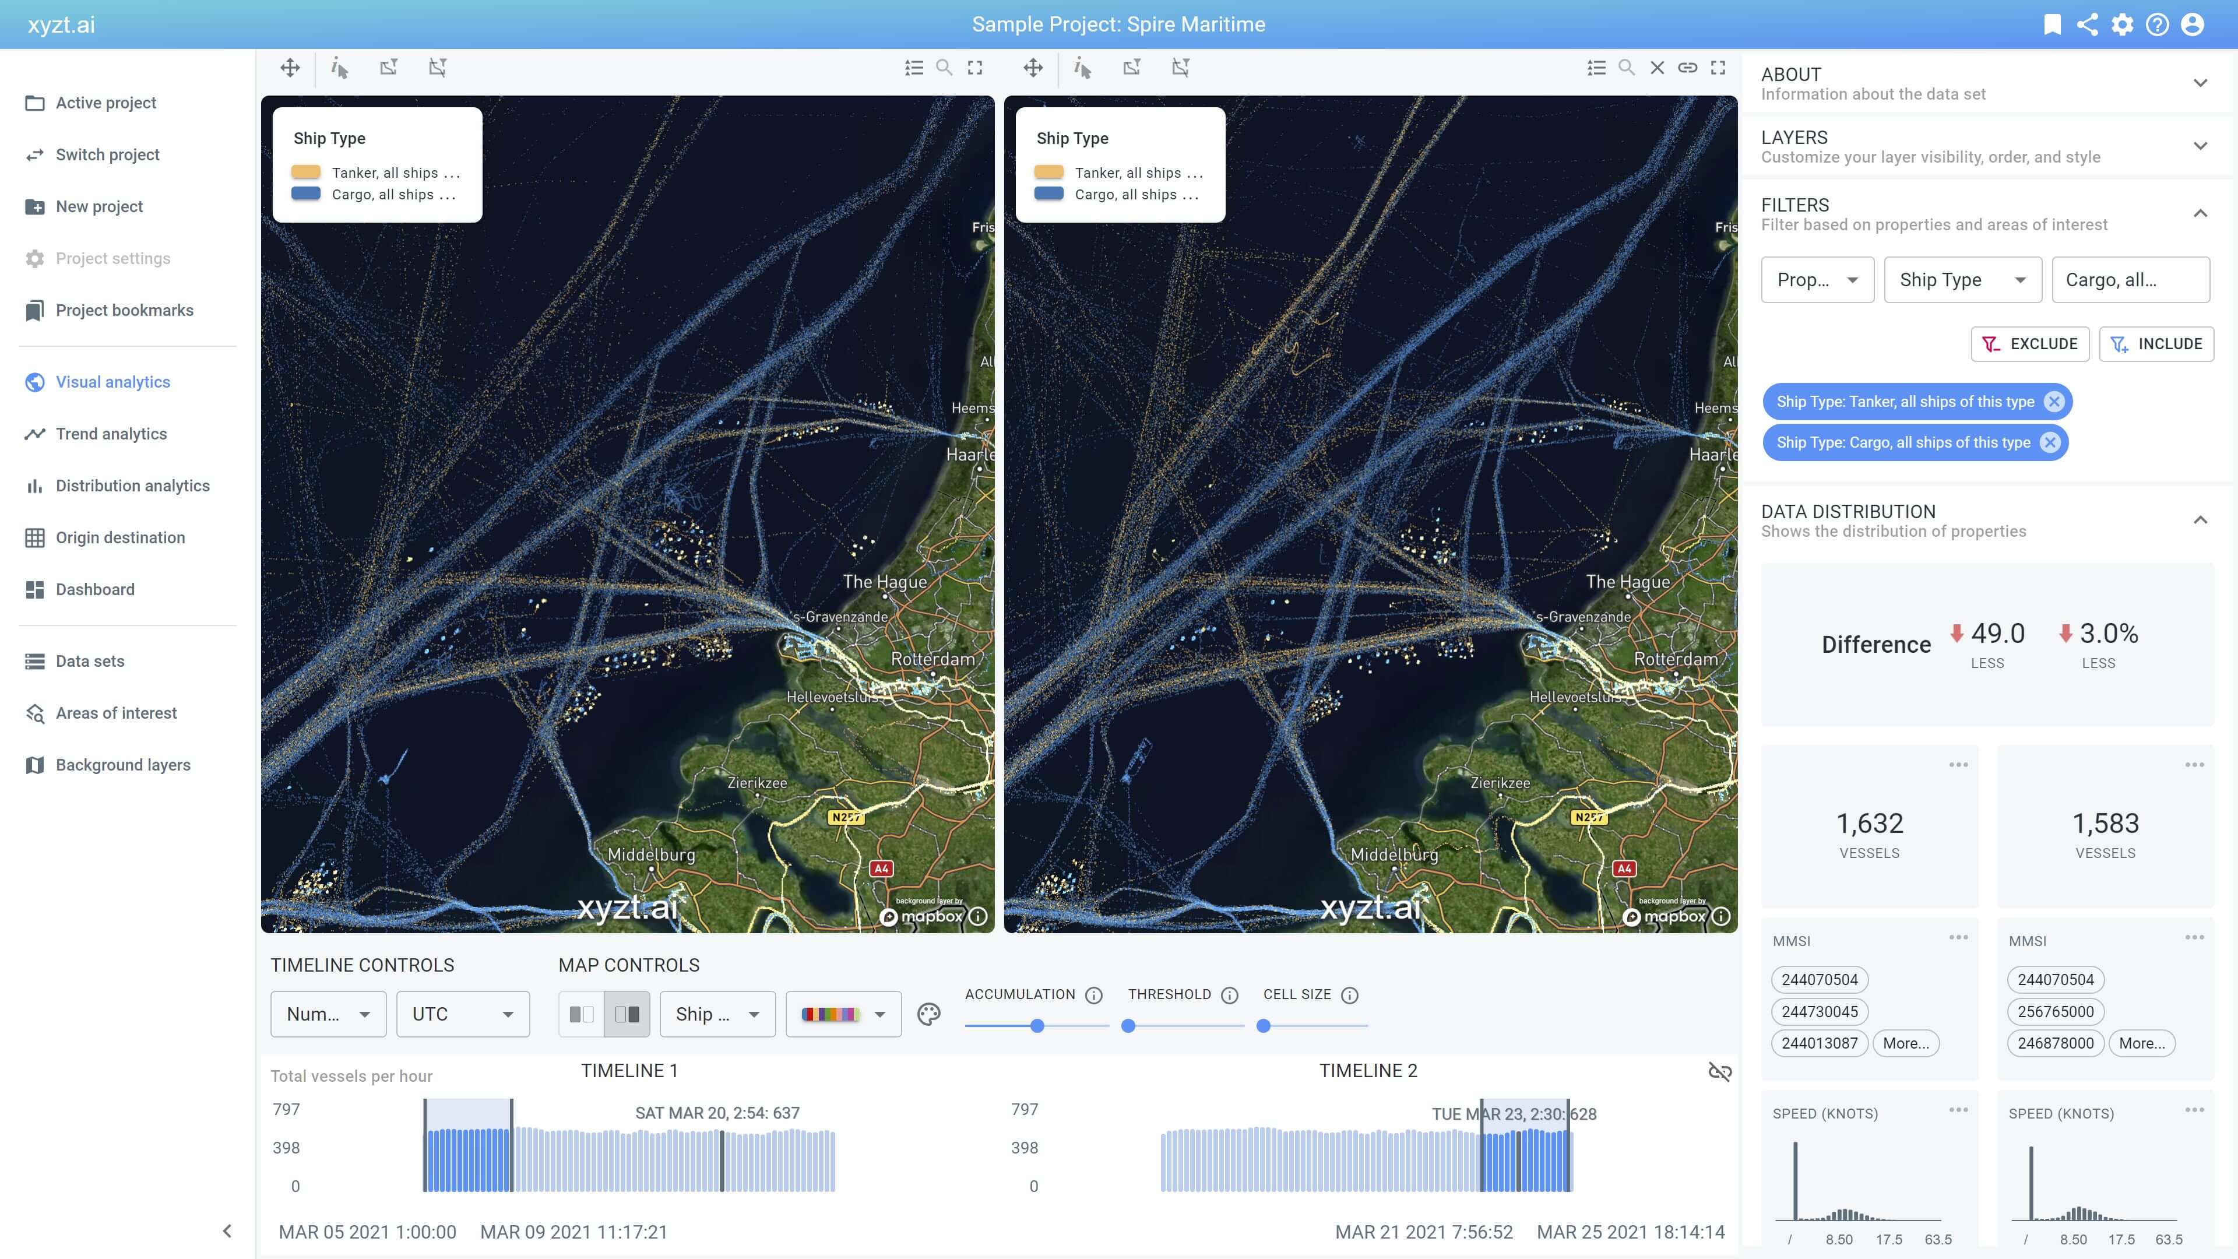Close the right map view
2238x1259 pixels.
[1658, 68]
